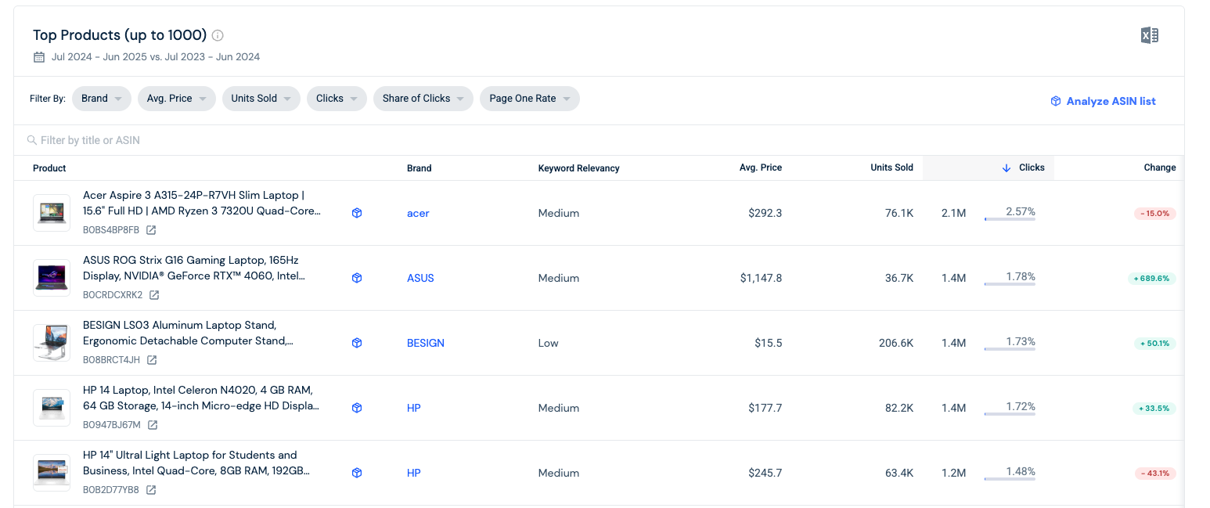
Task: Click Analyze ASIN list link
Action: (1103, 101)
